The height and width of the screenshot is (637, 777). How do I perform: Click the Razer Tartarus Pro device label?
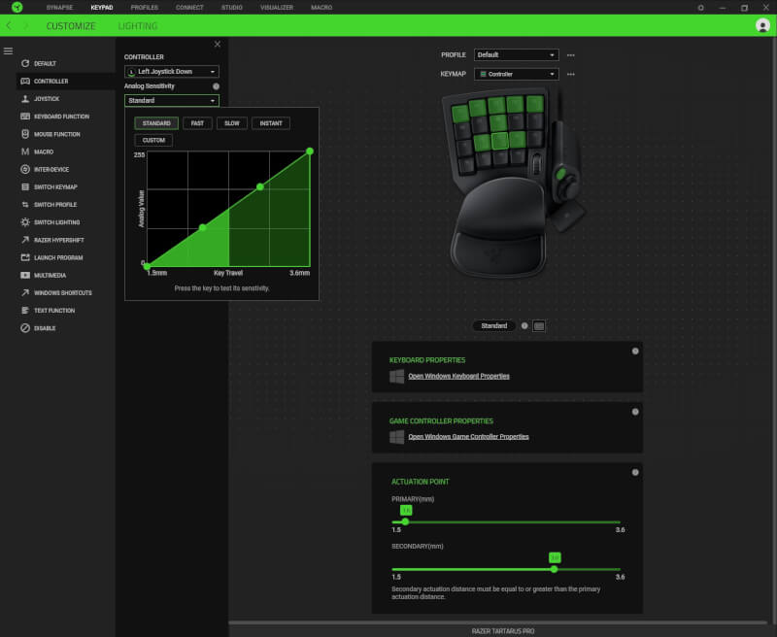[x=503, y=631]
